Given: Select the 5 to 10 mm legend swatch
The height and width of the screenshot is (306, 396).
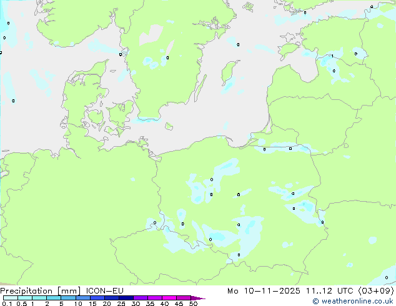Looking at the screenshot, I should [x=69, y=298].
